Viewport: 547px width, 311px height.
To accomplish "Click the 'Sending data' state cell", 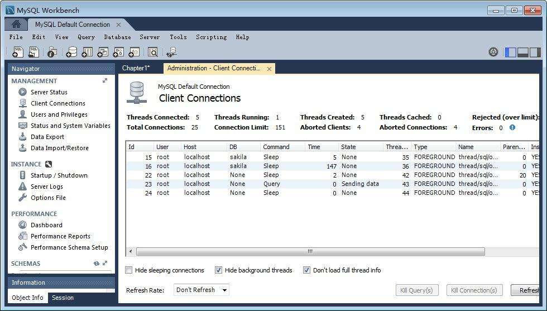I will (360, 184).
